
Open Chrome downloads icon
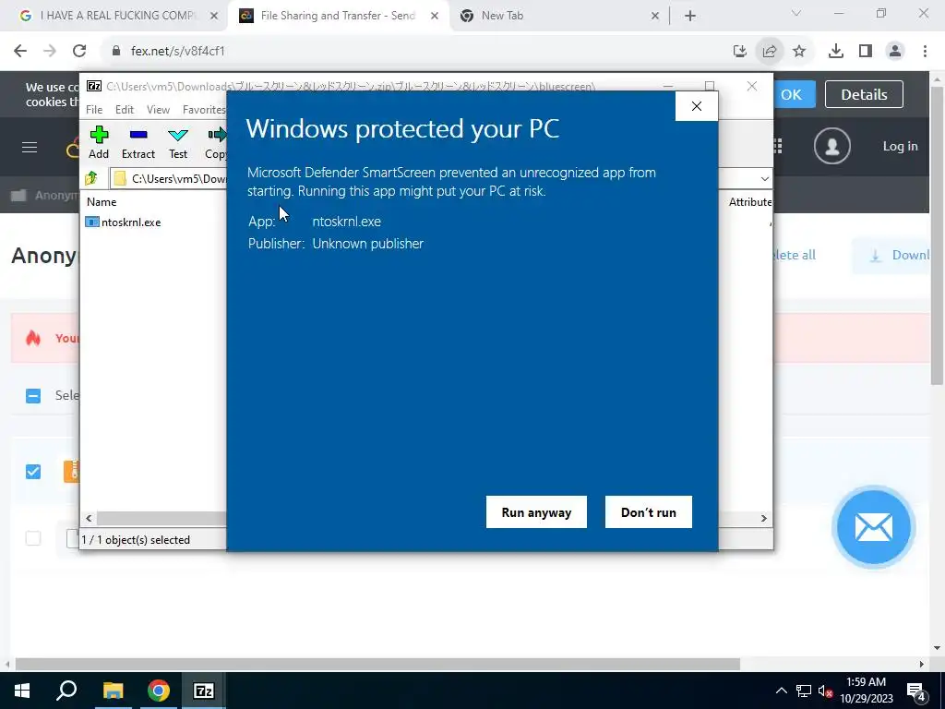pos(835,51)
